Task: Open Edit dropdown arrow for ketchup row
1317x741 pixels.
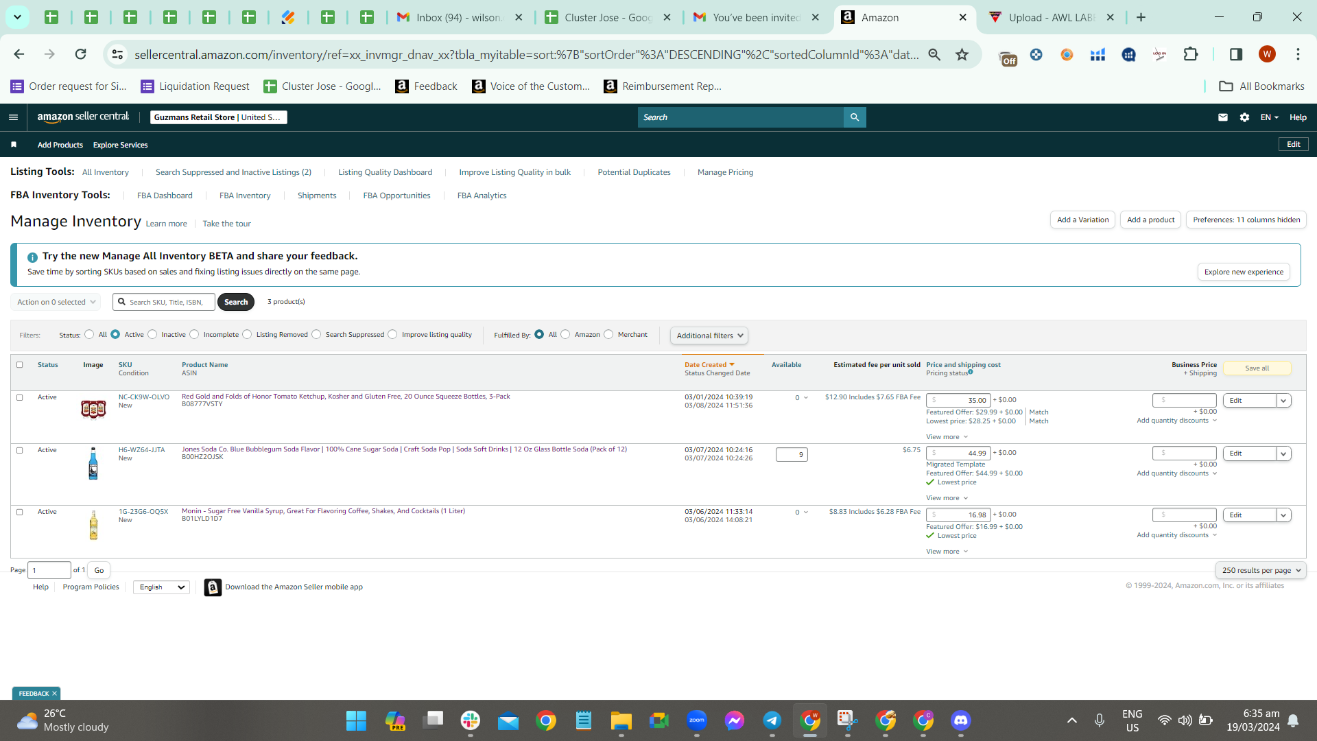Action: click(1283, 401)
